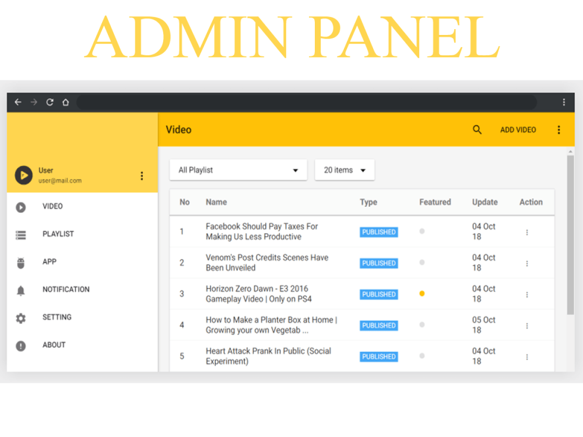Open action menu for Horizon Zero Dawn row
The height and width of the screenshot is (437, 583).
click(527, 295)
